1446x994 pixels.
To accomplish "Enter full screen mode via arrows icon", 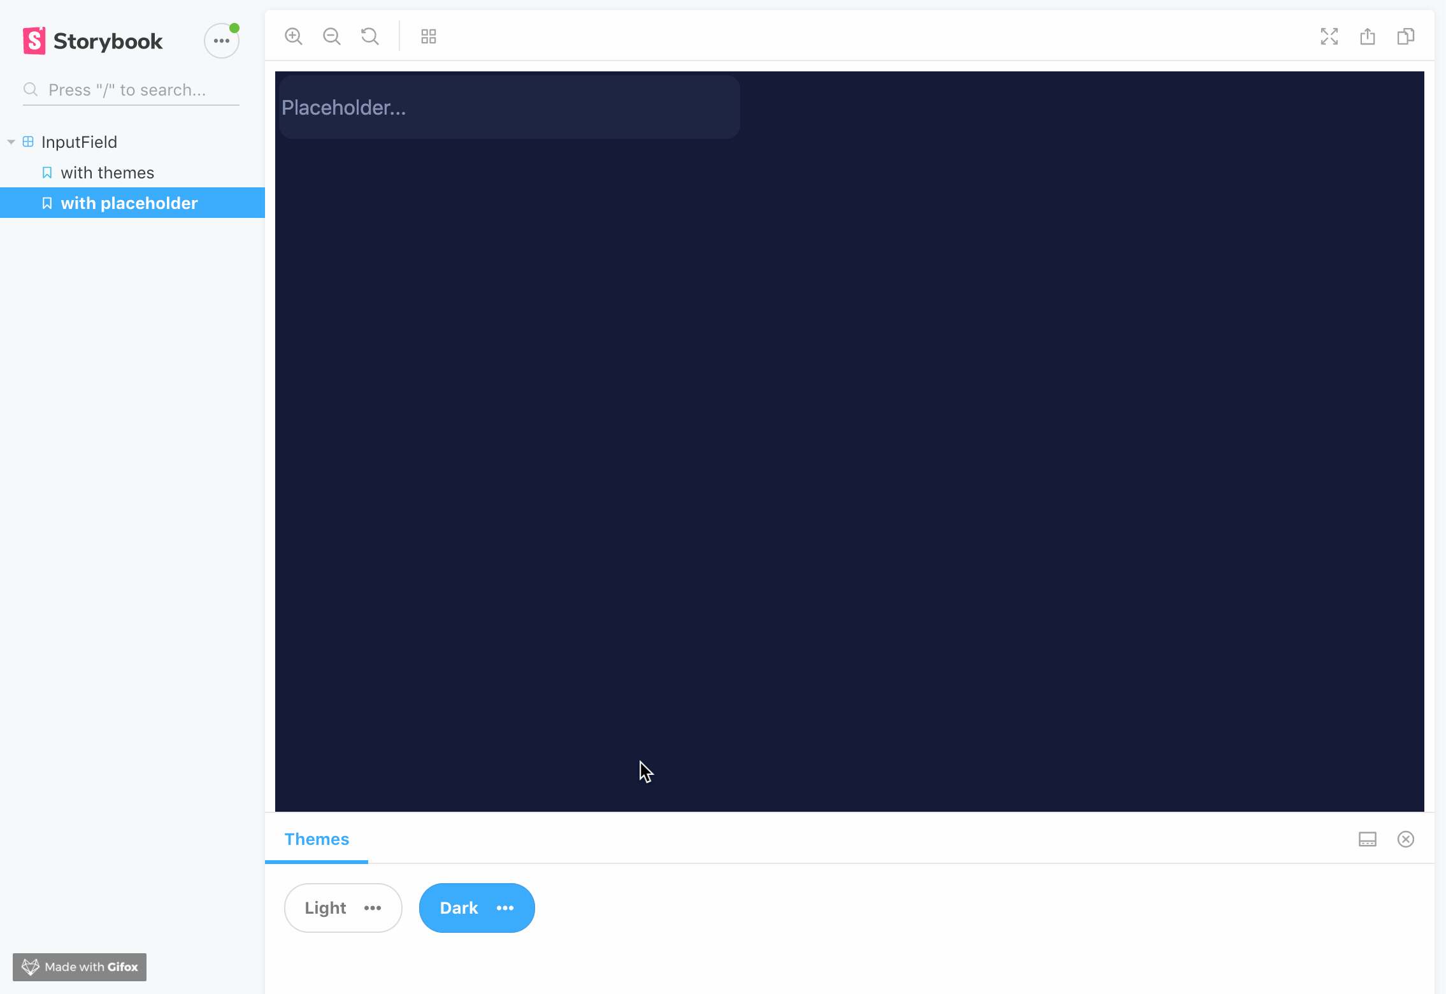I will [x=1329, y=36].
